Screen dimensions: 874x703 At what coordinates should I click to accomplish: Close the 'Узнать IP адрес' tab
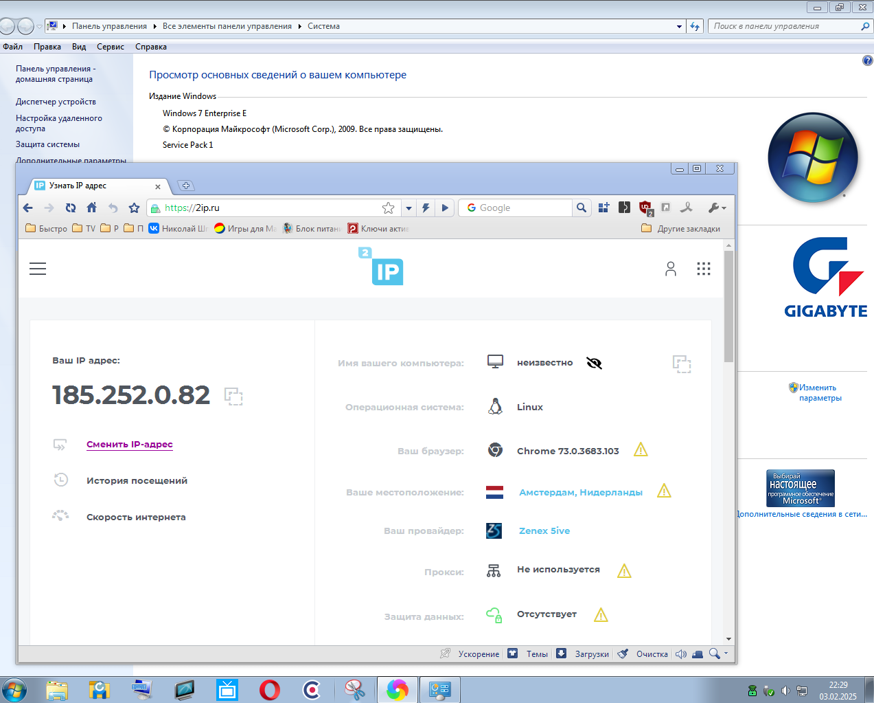pyautogui.click(x=158, y=186)
